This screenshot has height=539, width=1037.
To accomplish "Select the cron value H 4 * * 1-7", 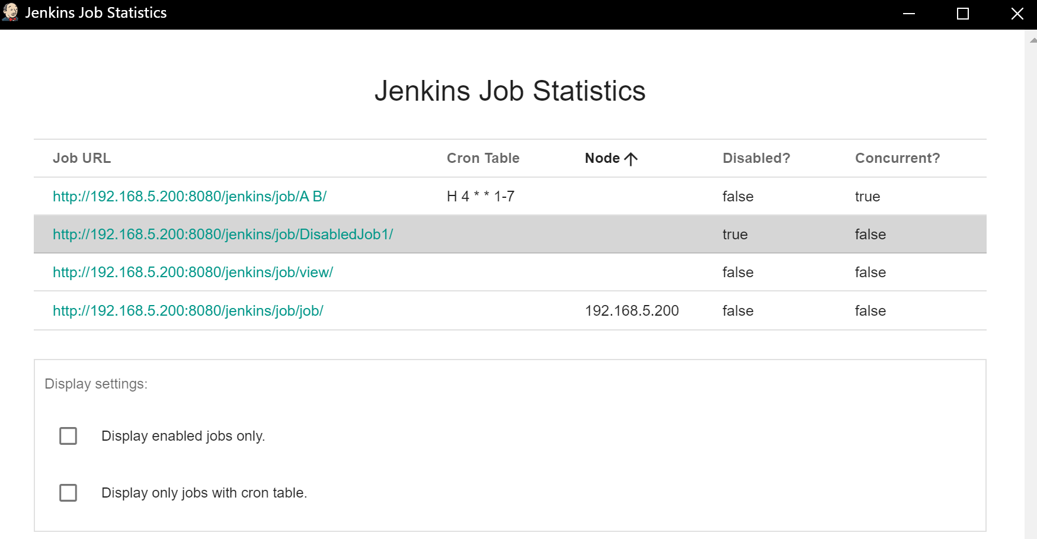I will 481,197.
